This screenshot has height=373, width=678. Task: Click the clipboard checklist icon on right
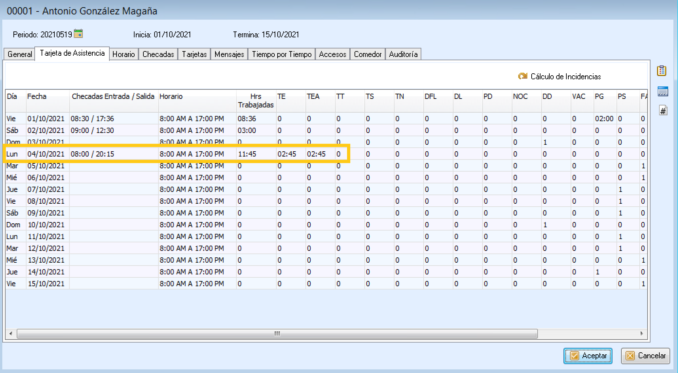click(x=662, y=71)
